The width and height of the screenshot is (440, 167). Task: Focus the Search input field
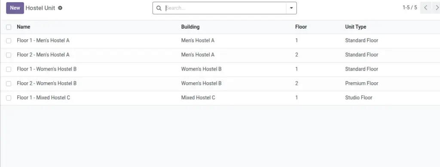pos(224,8)
